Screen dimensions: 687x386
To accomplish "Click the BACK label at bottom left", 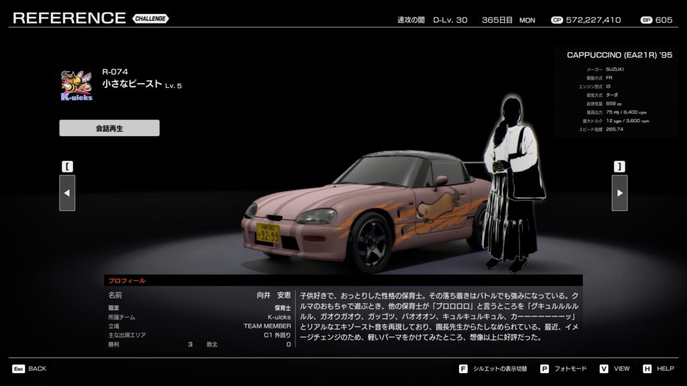I will [x=38, y=369].
